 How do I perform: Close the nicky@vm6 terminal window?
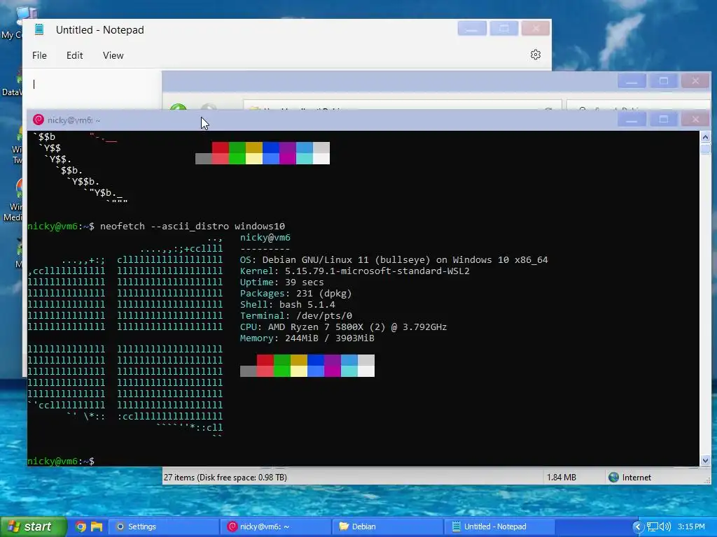[695, 119]
